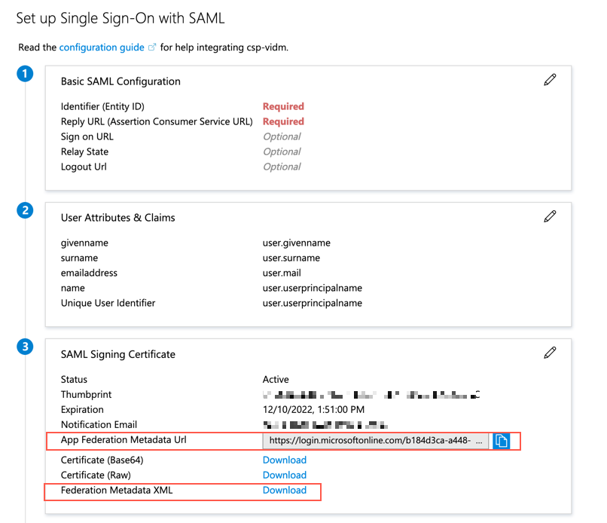This screenshot has height=523, width=607.
Task: Copy the App Federation Metadata Url
Action: point(502,441)
